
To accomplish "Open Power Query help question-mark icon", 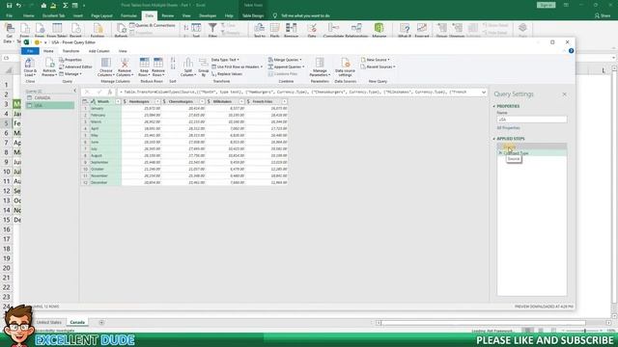I will (x=571, y=51).
